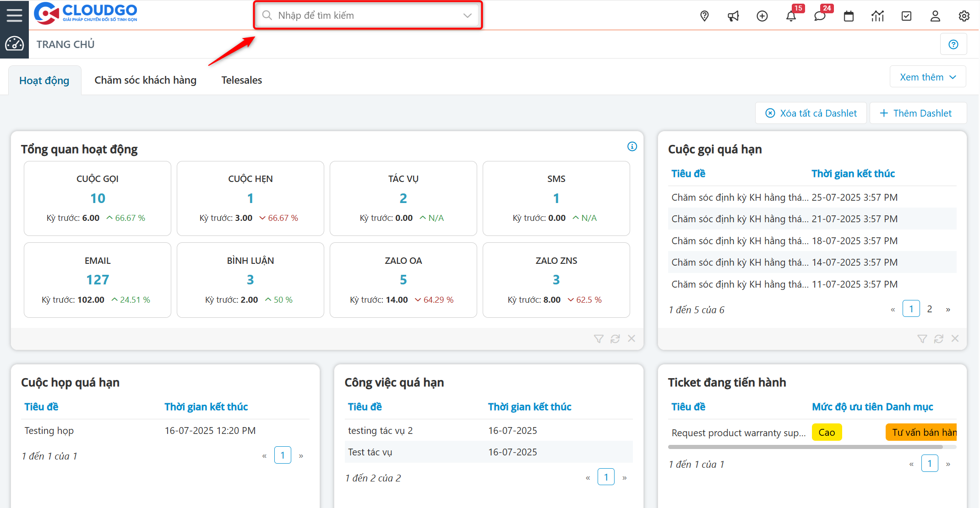
Task: Open the checklist tasks icon
Action: (x=906, y=16)
